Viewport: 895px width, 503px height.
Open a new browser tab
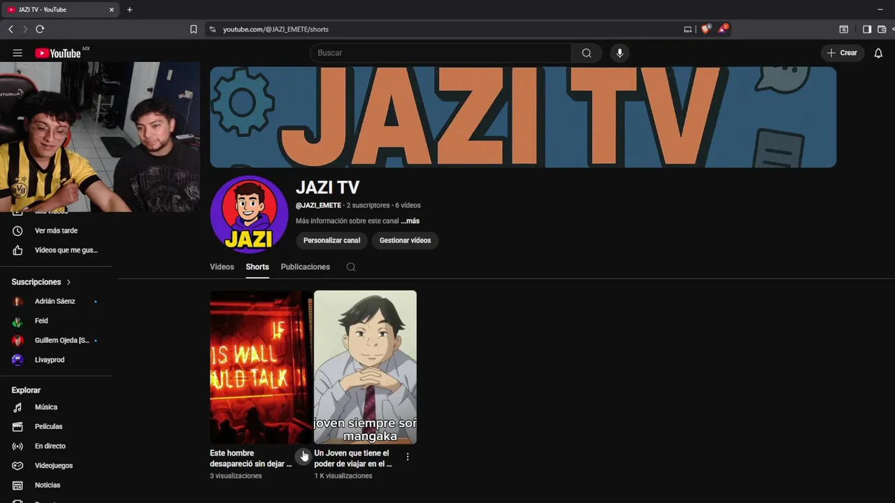[129, 10]
